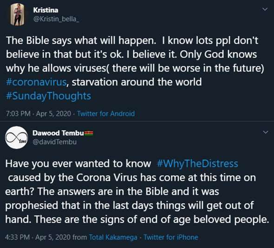Click the divider line between the two tweets
Viewport: 274px width, 248px height.
coord(137,121)
